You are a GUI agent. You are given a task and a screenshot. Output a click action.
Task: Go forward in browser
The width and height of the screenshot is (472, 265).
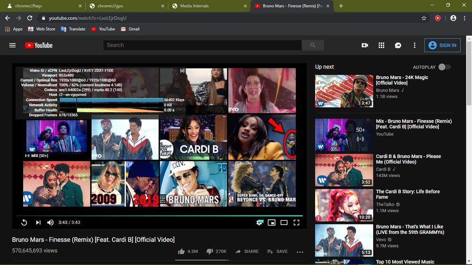coord(19,18)
